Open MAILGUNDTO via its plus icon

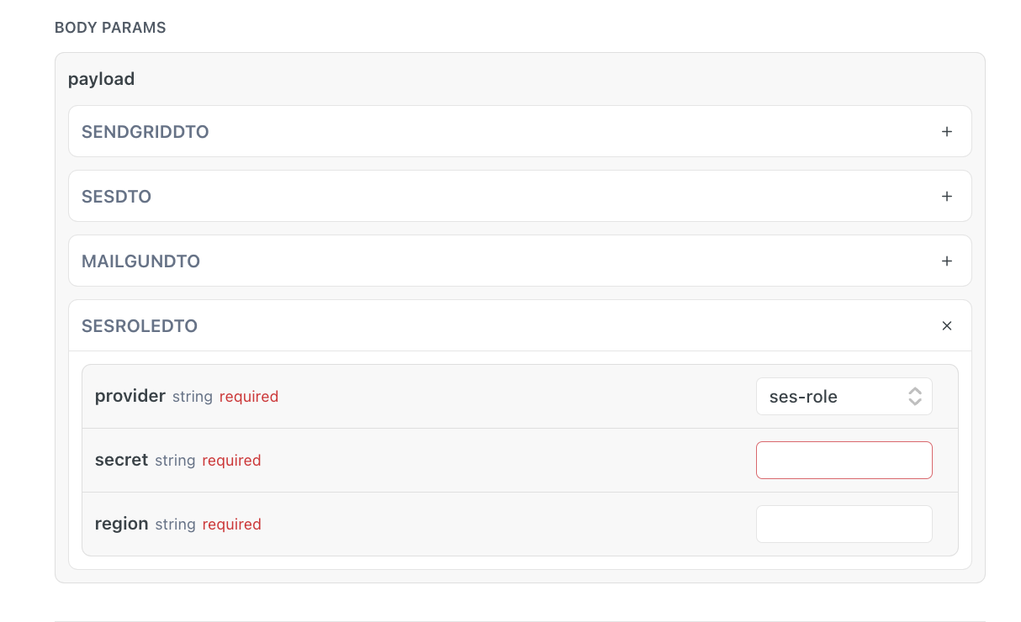click(x=947, y=261)
